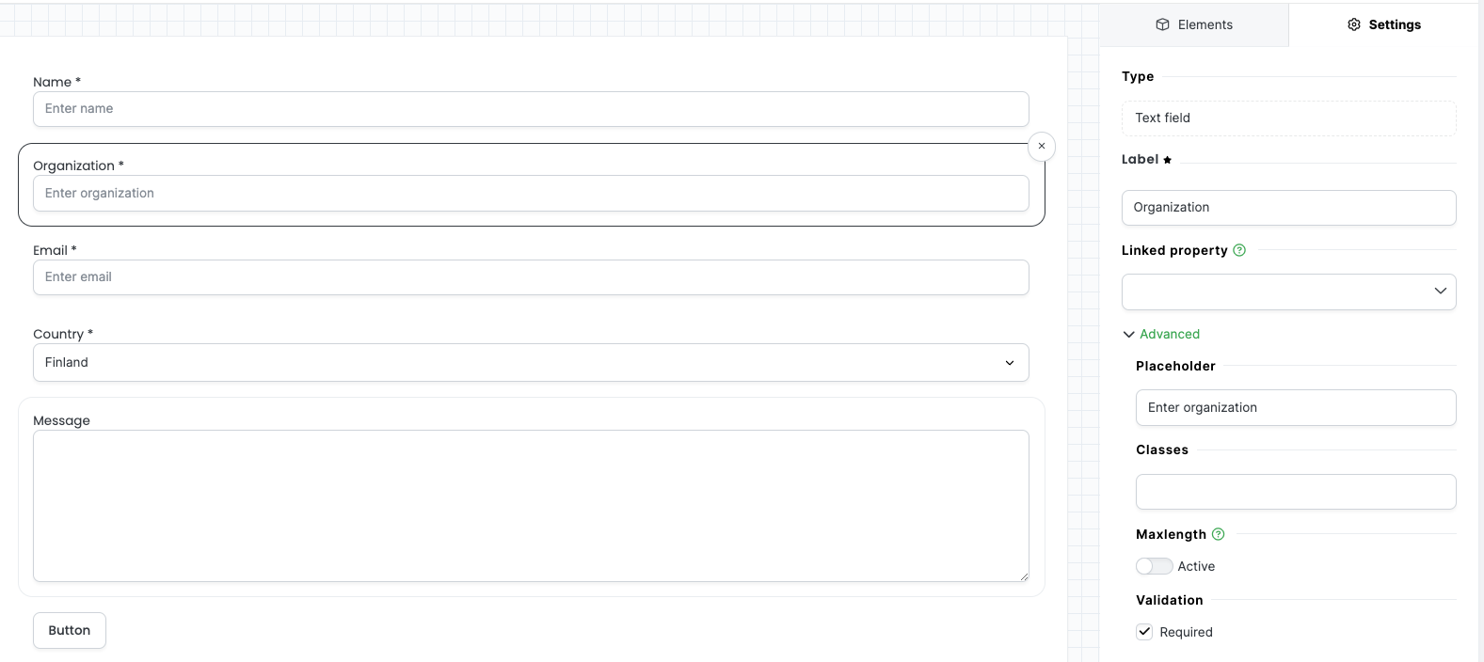Click the Enter name input field
1484x662 pixels.
tap(531, 109)
